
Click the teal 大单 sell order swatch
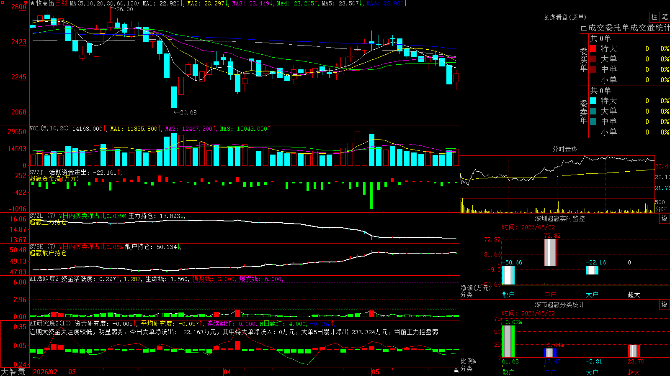point(593,111)
